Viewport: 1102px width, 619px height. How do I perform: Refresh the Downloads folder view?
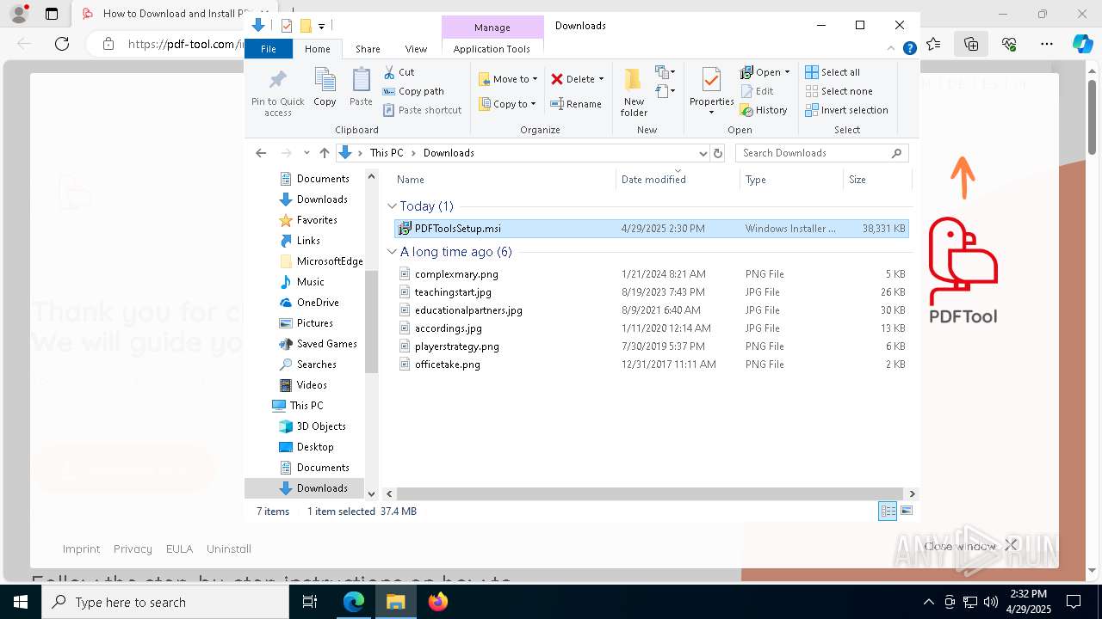[718, 153]
